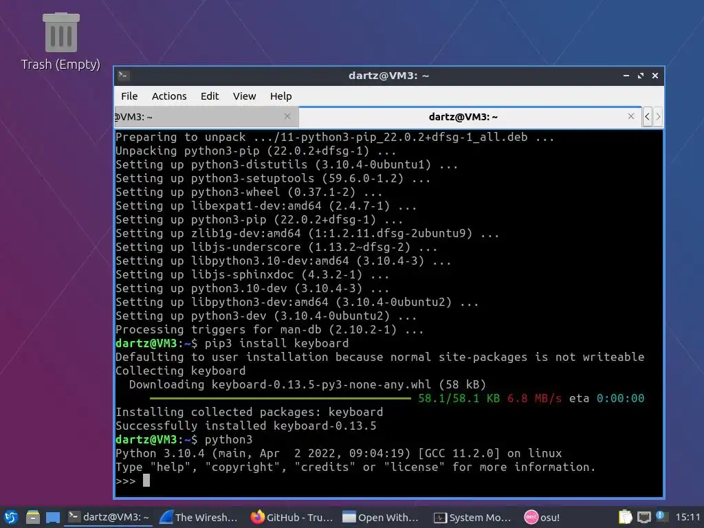
Task: Click 'Successfully installed keyboard-0.13.5' line
Action: (x=246, y=426)
